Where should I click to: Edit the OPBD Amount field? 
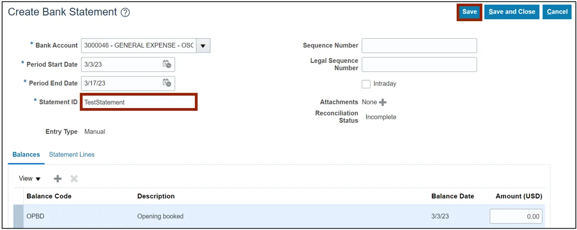click(x=516, y=216)
